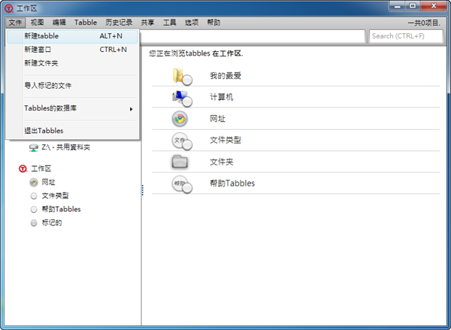
Task: Open the 帮助 menu
Action: [x=213, y=23]
